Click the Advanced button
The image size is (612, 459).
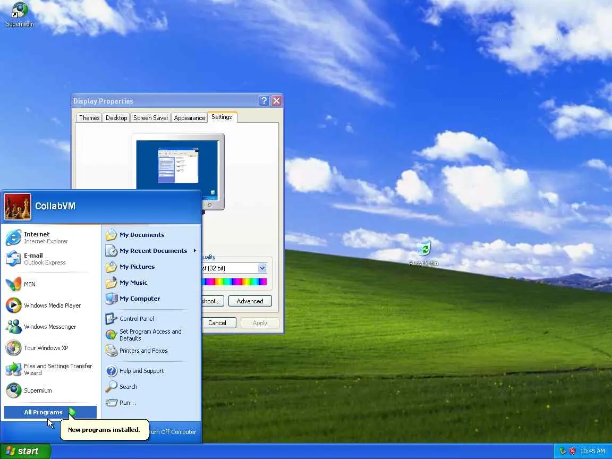coord(250,301)
